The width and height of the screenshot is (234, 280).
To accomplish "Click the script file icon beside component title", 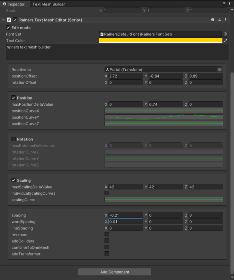I will (9, 20).
